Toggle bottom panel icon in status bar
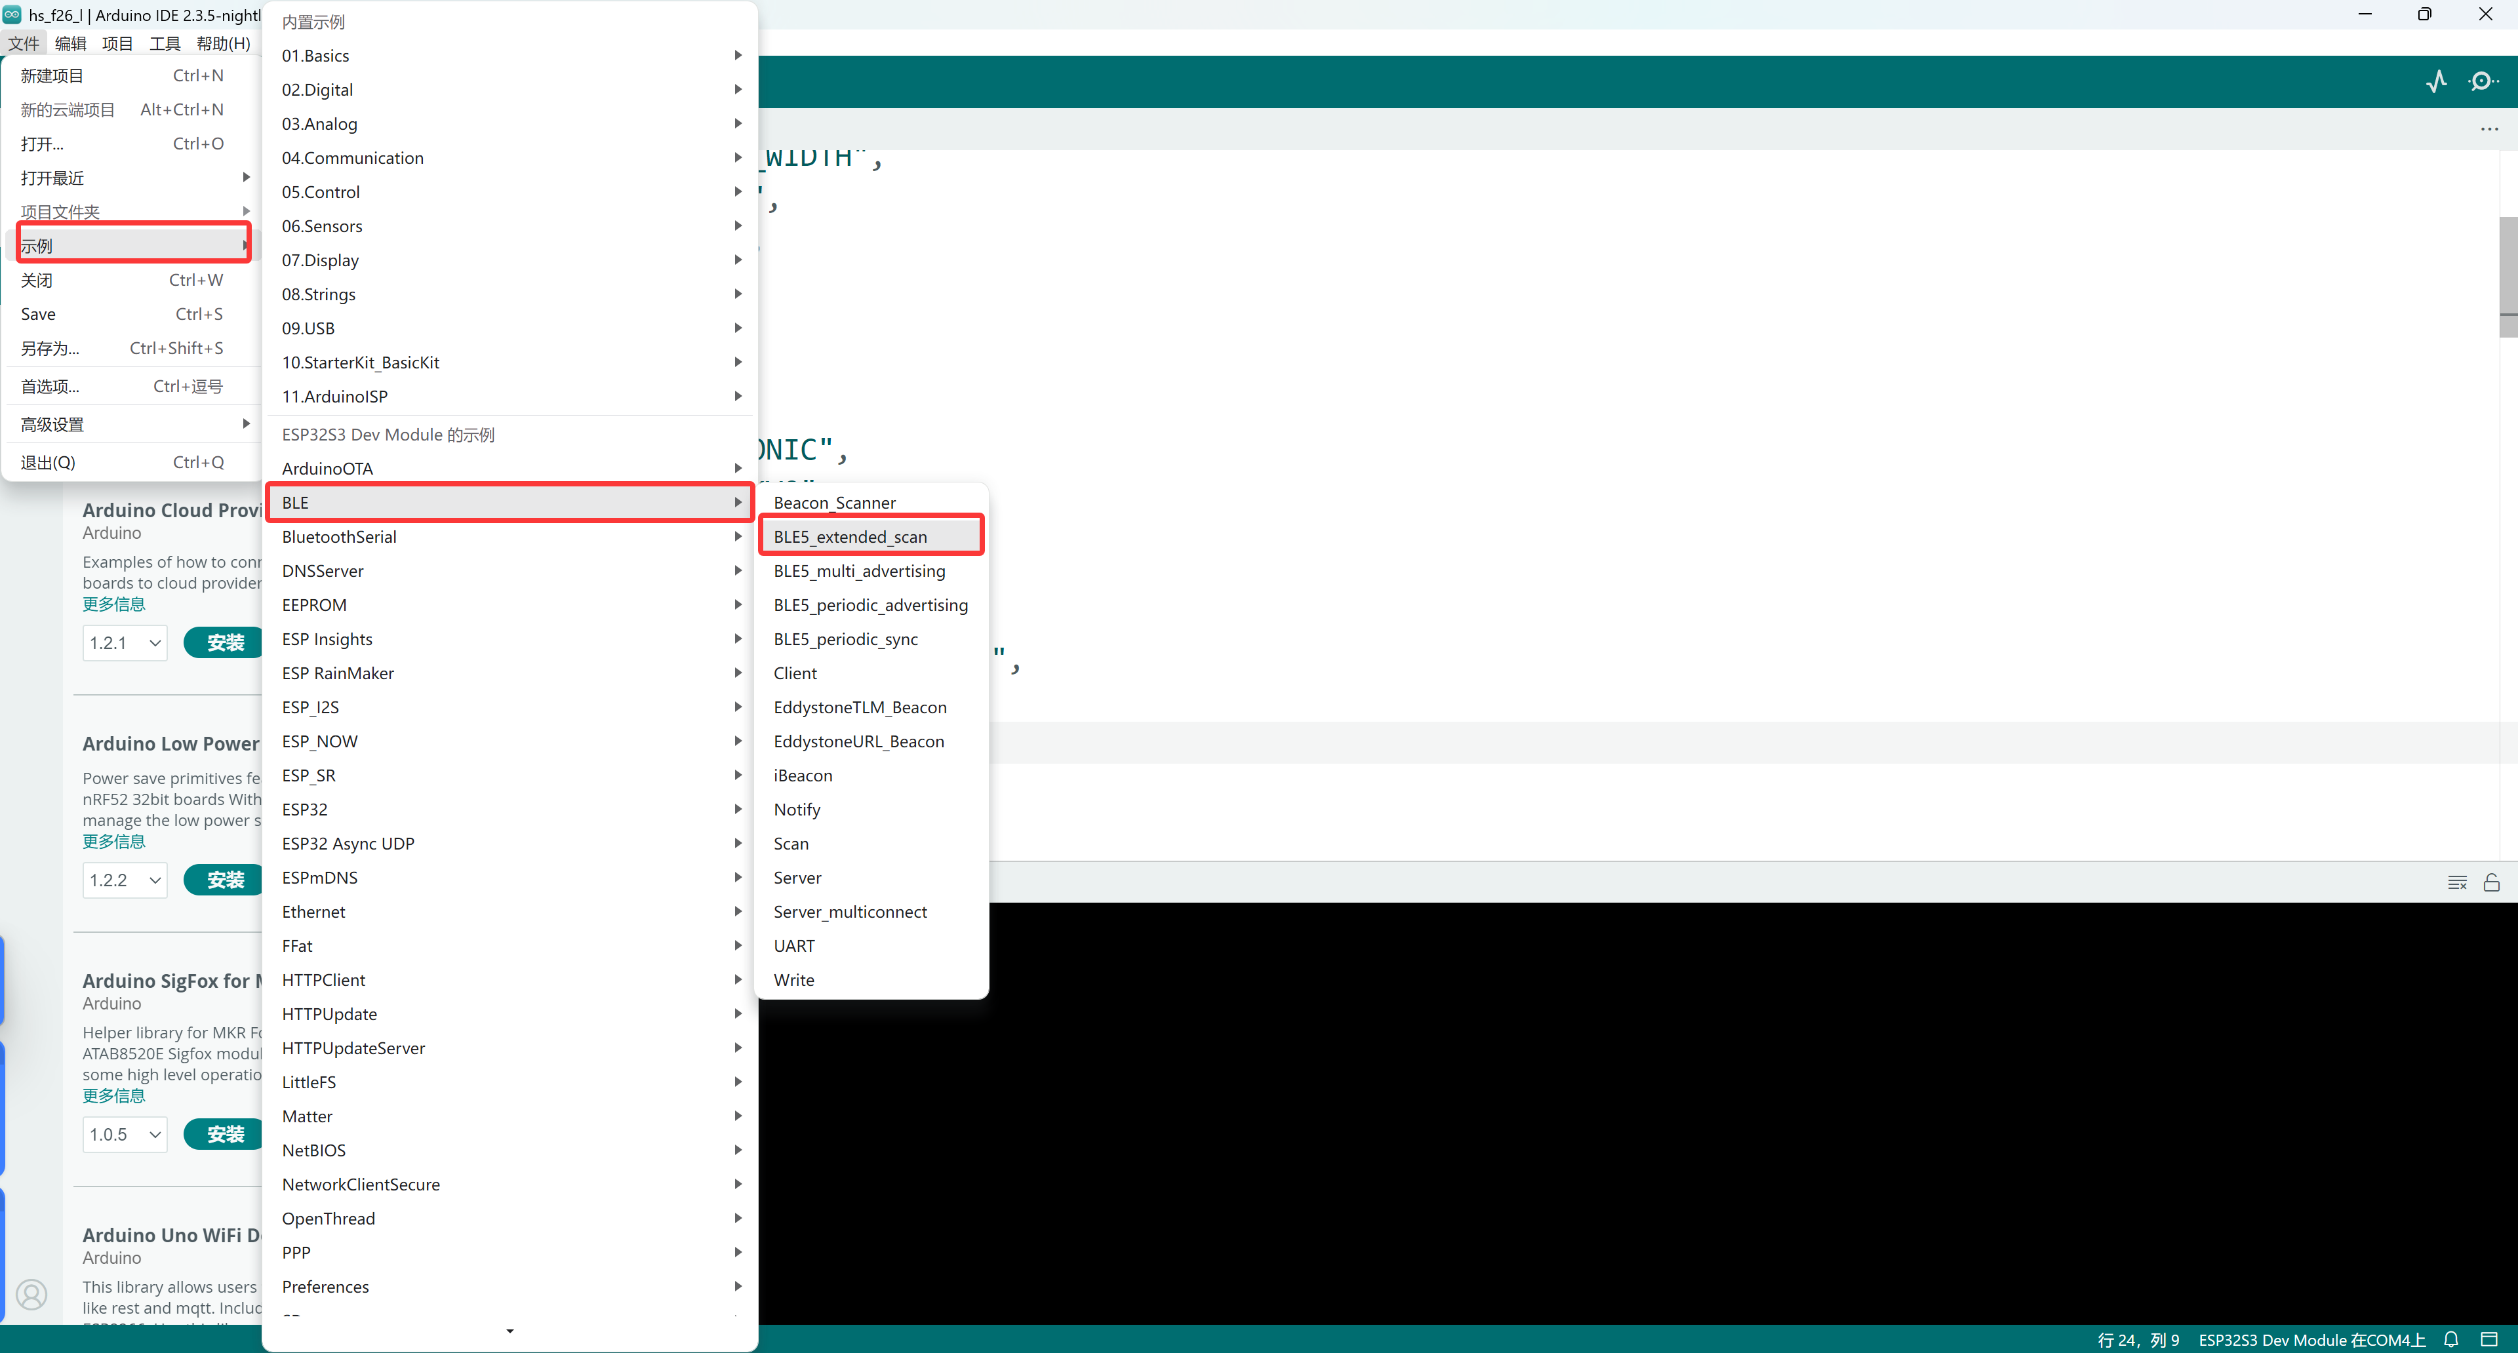The image size is (2518, 1353). [x=2488, y=1339]
